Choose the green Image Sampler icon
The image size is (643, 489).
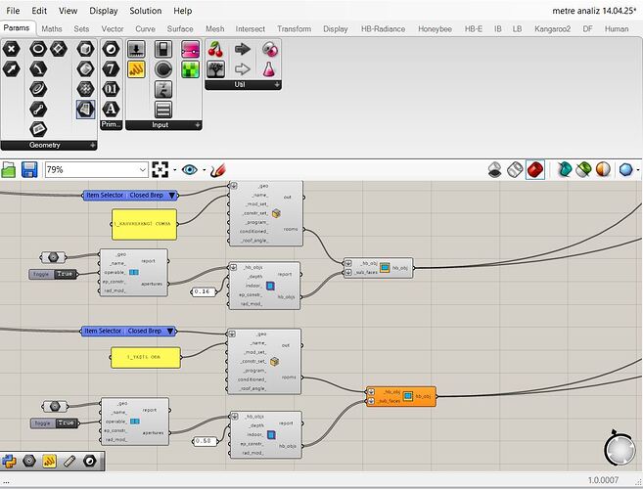click(x=190, y=69)
